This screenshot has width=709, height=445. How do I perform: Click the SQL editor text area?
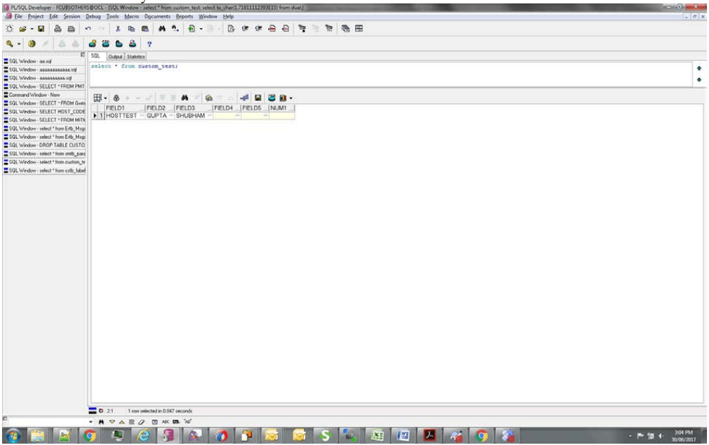391,74
